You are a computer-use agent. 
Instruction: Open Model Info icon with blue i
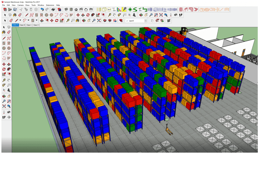click(59, 9)
